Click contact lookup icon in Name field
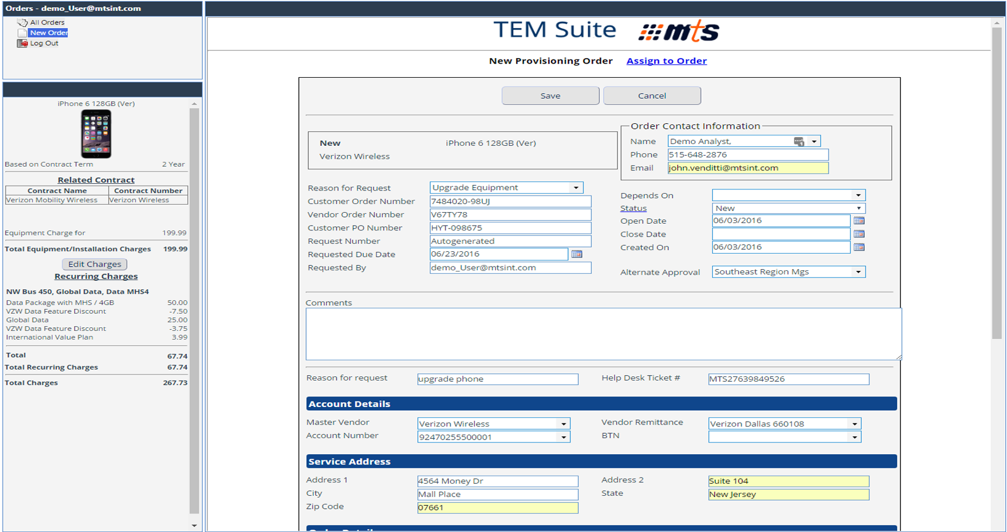Screen dimensions: 1007x532 (x=799, y=142)
